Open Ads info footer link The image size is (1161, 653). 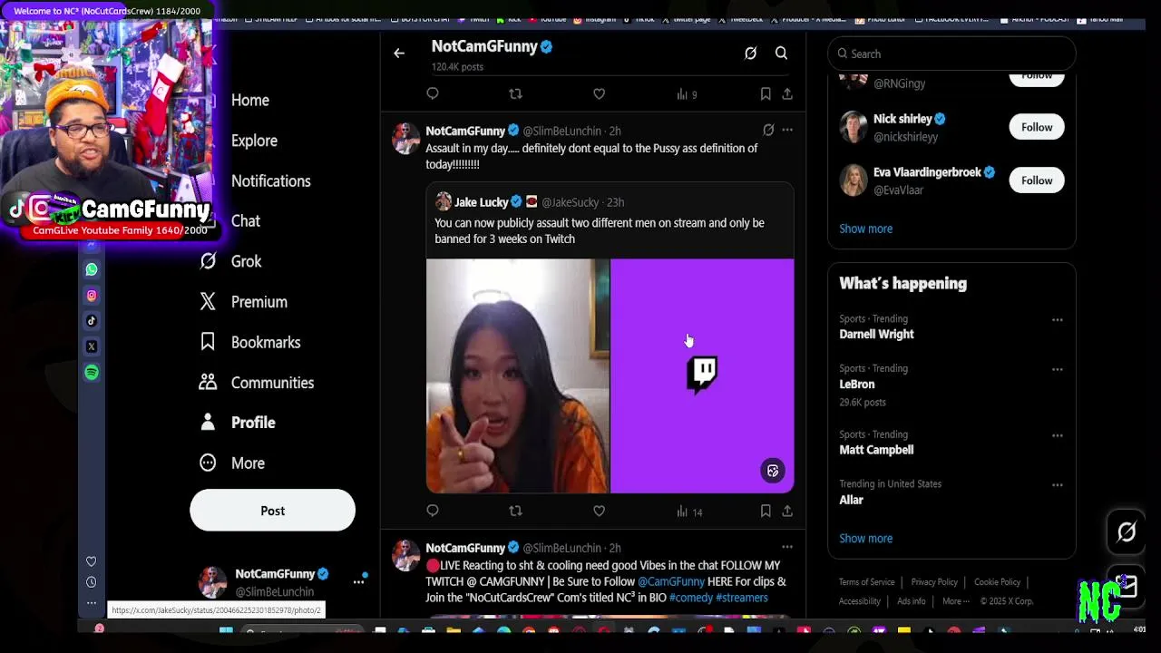point(912,601)
